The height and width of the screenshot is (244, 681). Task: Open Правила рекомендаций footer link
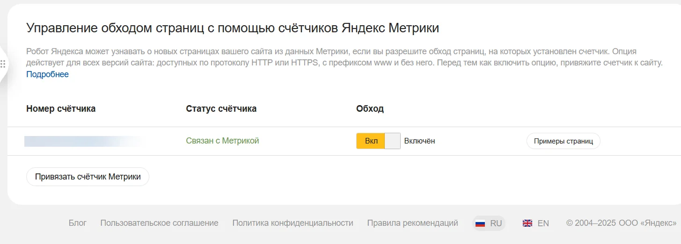[412, 223]
